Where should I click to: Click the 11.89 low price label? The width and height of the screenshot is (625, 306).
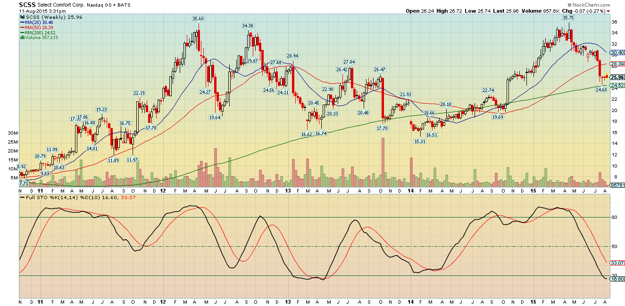coord(113,160)
